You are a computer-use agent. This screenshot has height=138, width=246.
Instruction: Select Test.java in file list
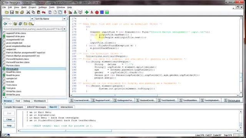11,88
